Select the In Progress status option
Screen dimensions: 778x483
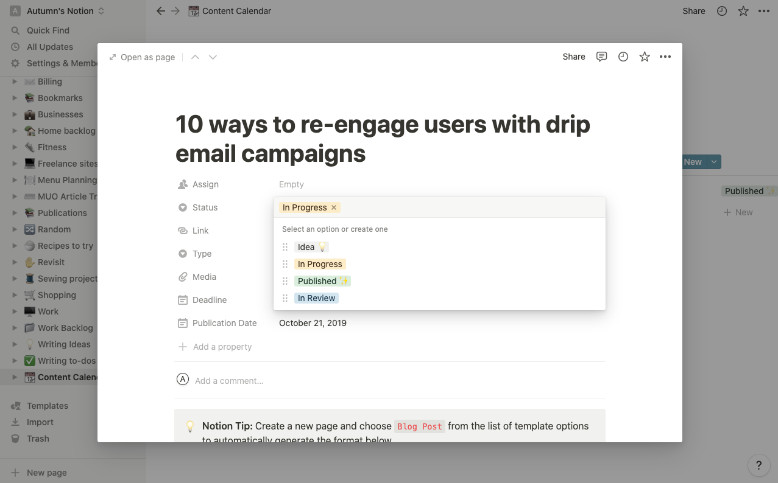(x=320, y=264)
